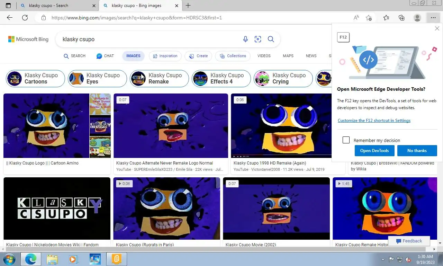Open Windows Start button

[9, 259]
